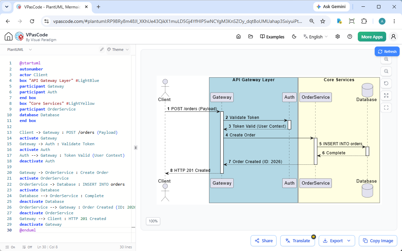Open the Chrome three-dot menu
The height and width of the screenshot is (251, 402).
[394, 21]
